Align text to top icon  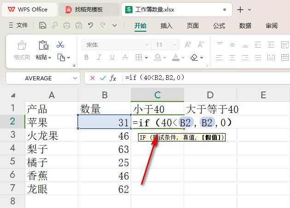(x=220, y=45)
